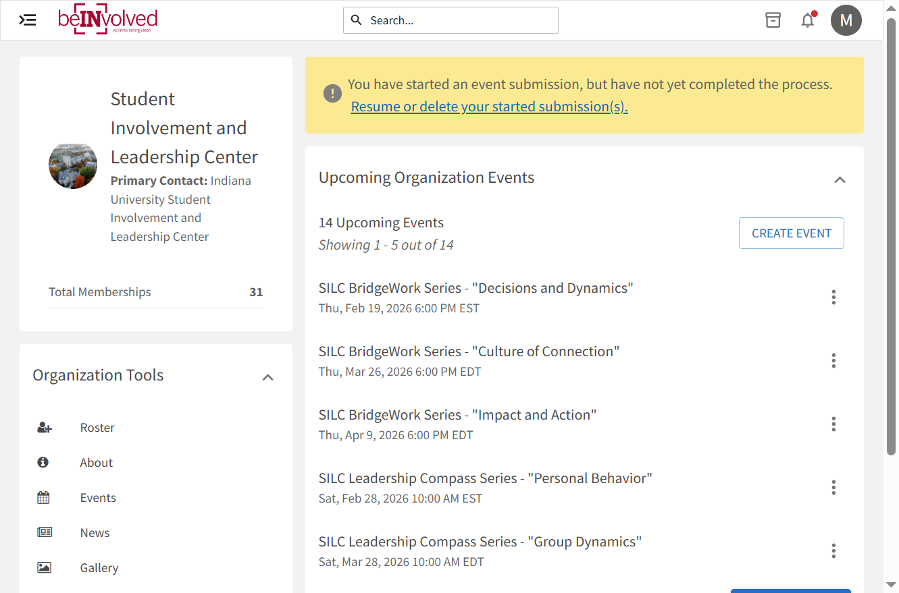
Task: Resume or delete your started submission link
Action: point(490,107)
